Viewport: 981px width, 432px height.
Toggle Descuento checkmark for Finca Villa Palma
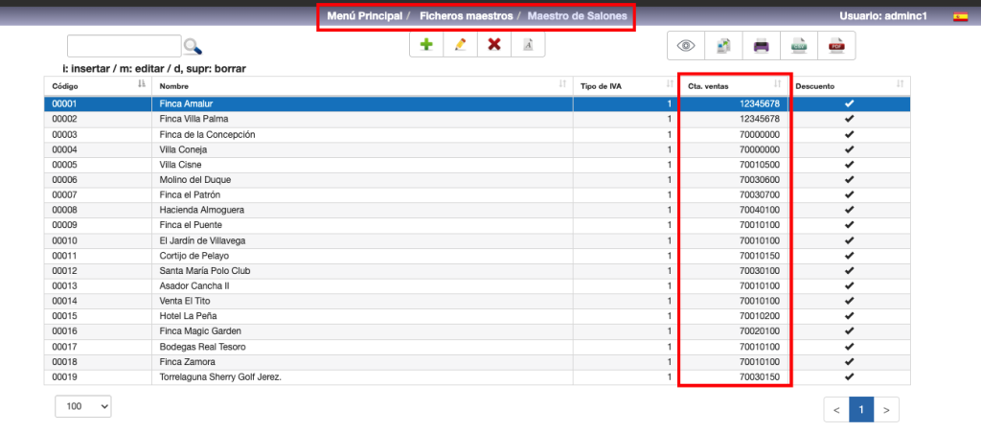click(849, 119)
